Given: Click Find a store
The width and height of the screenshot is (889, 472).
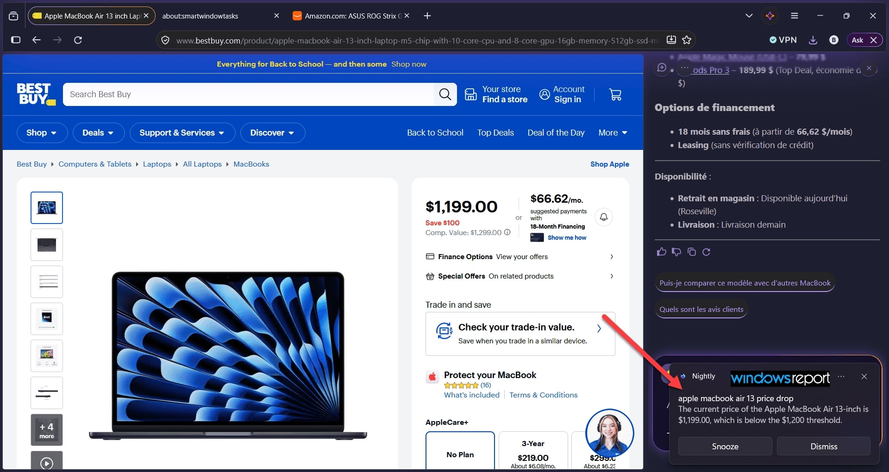Looking at the screenshot, I should pyautogui.click(x=505, y=99).
